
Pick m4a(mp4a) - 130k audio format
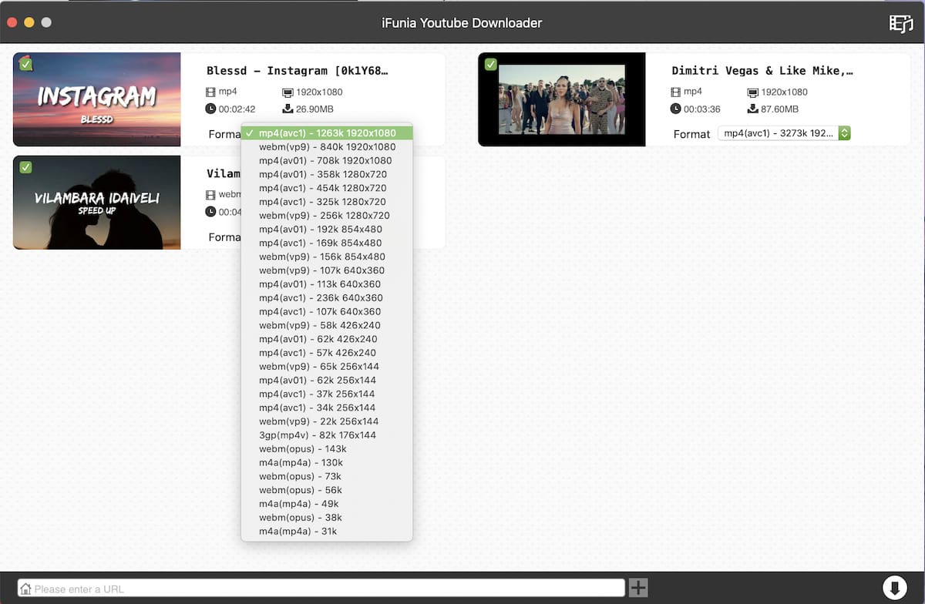point(301,462)
